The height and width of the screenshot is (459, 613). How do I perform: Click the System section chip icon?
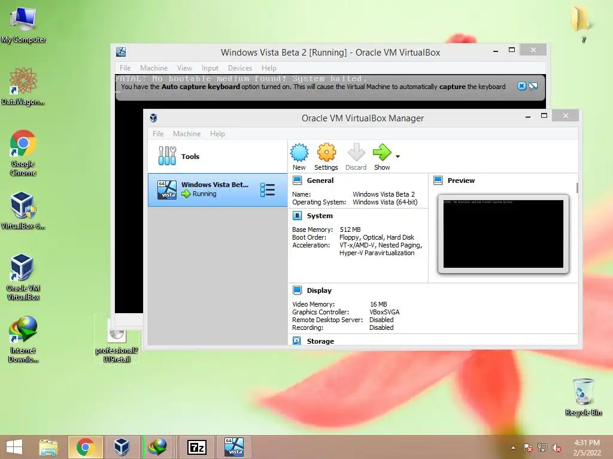[x=297, y=215]
